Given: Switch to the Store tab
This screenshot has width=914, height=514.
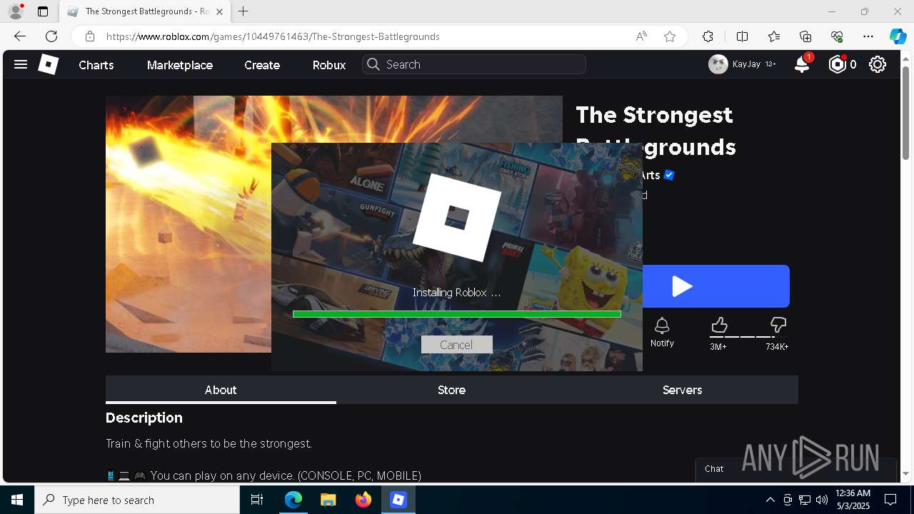Looking at the screenshot, I should 451,390.
